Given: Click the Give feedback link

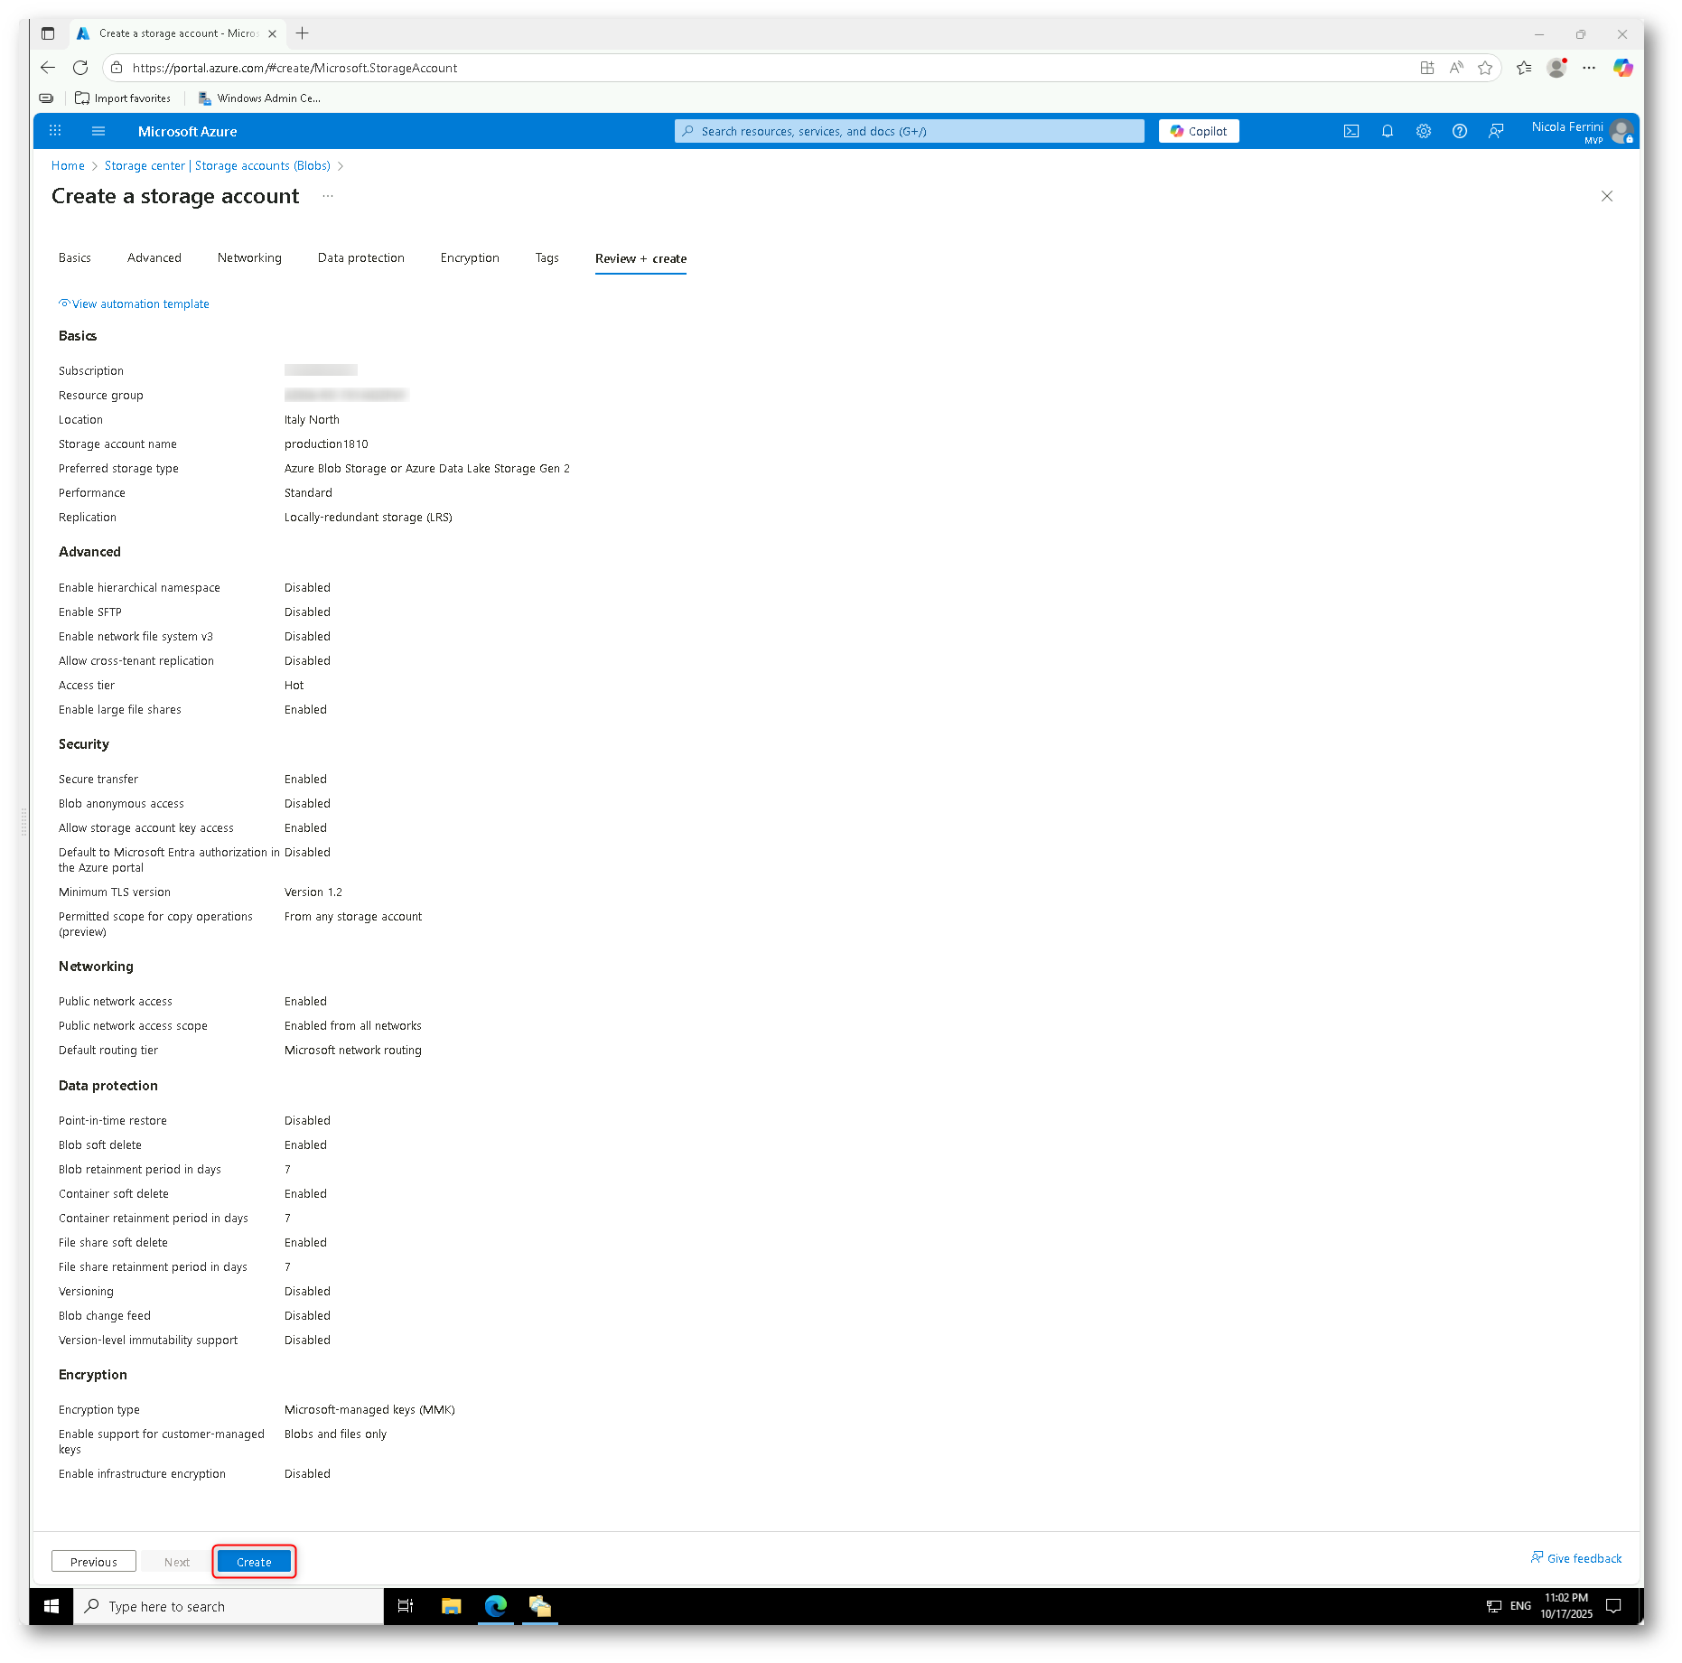Looking at the screenshot, I should point(1576,1558).
